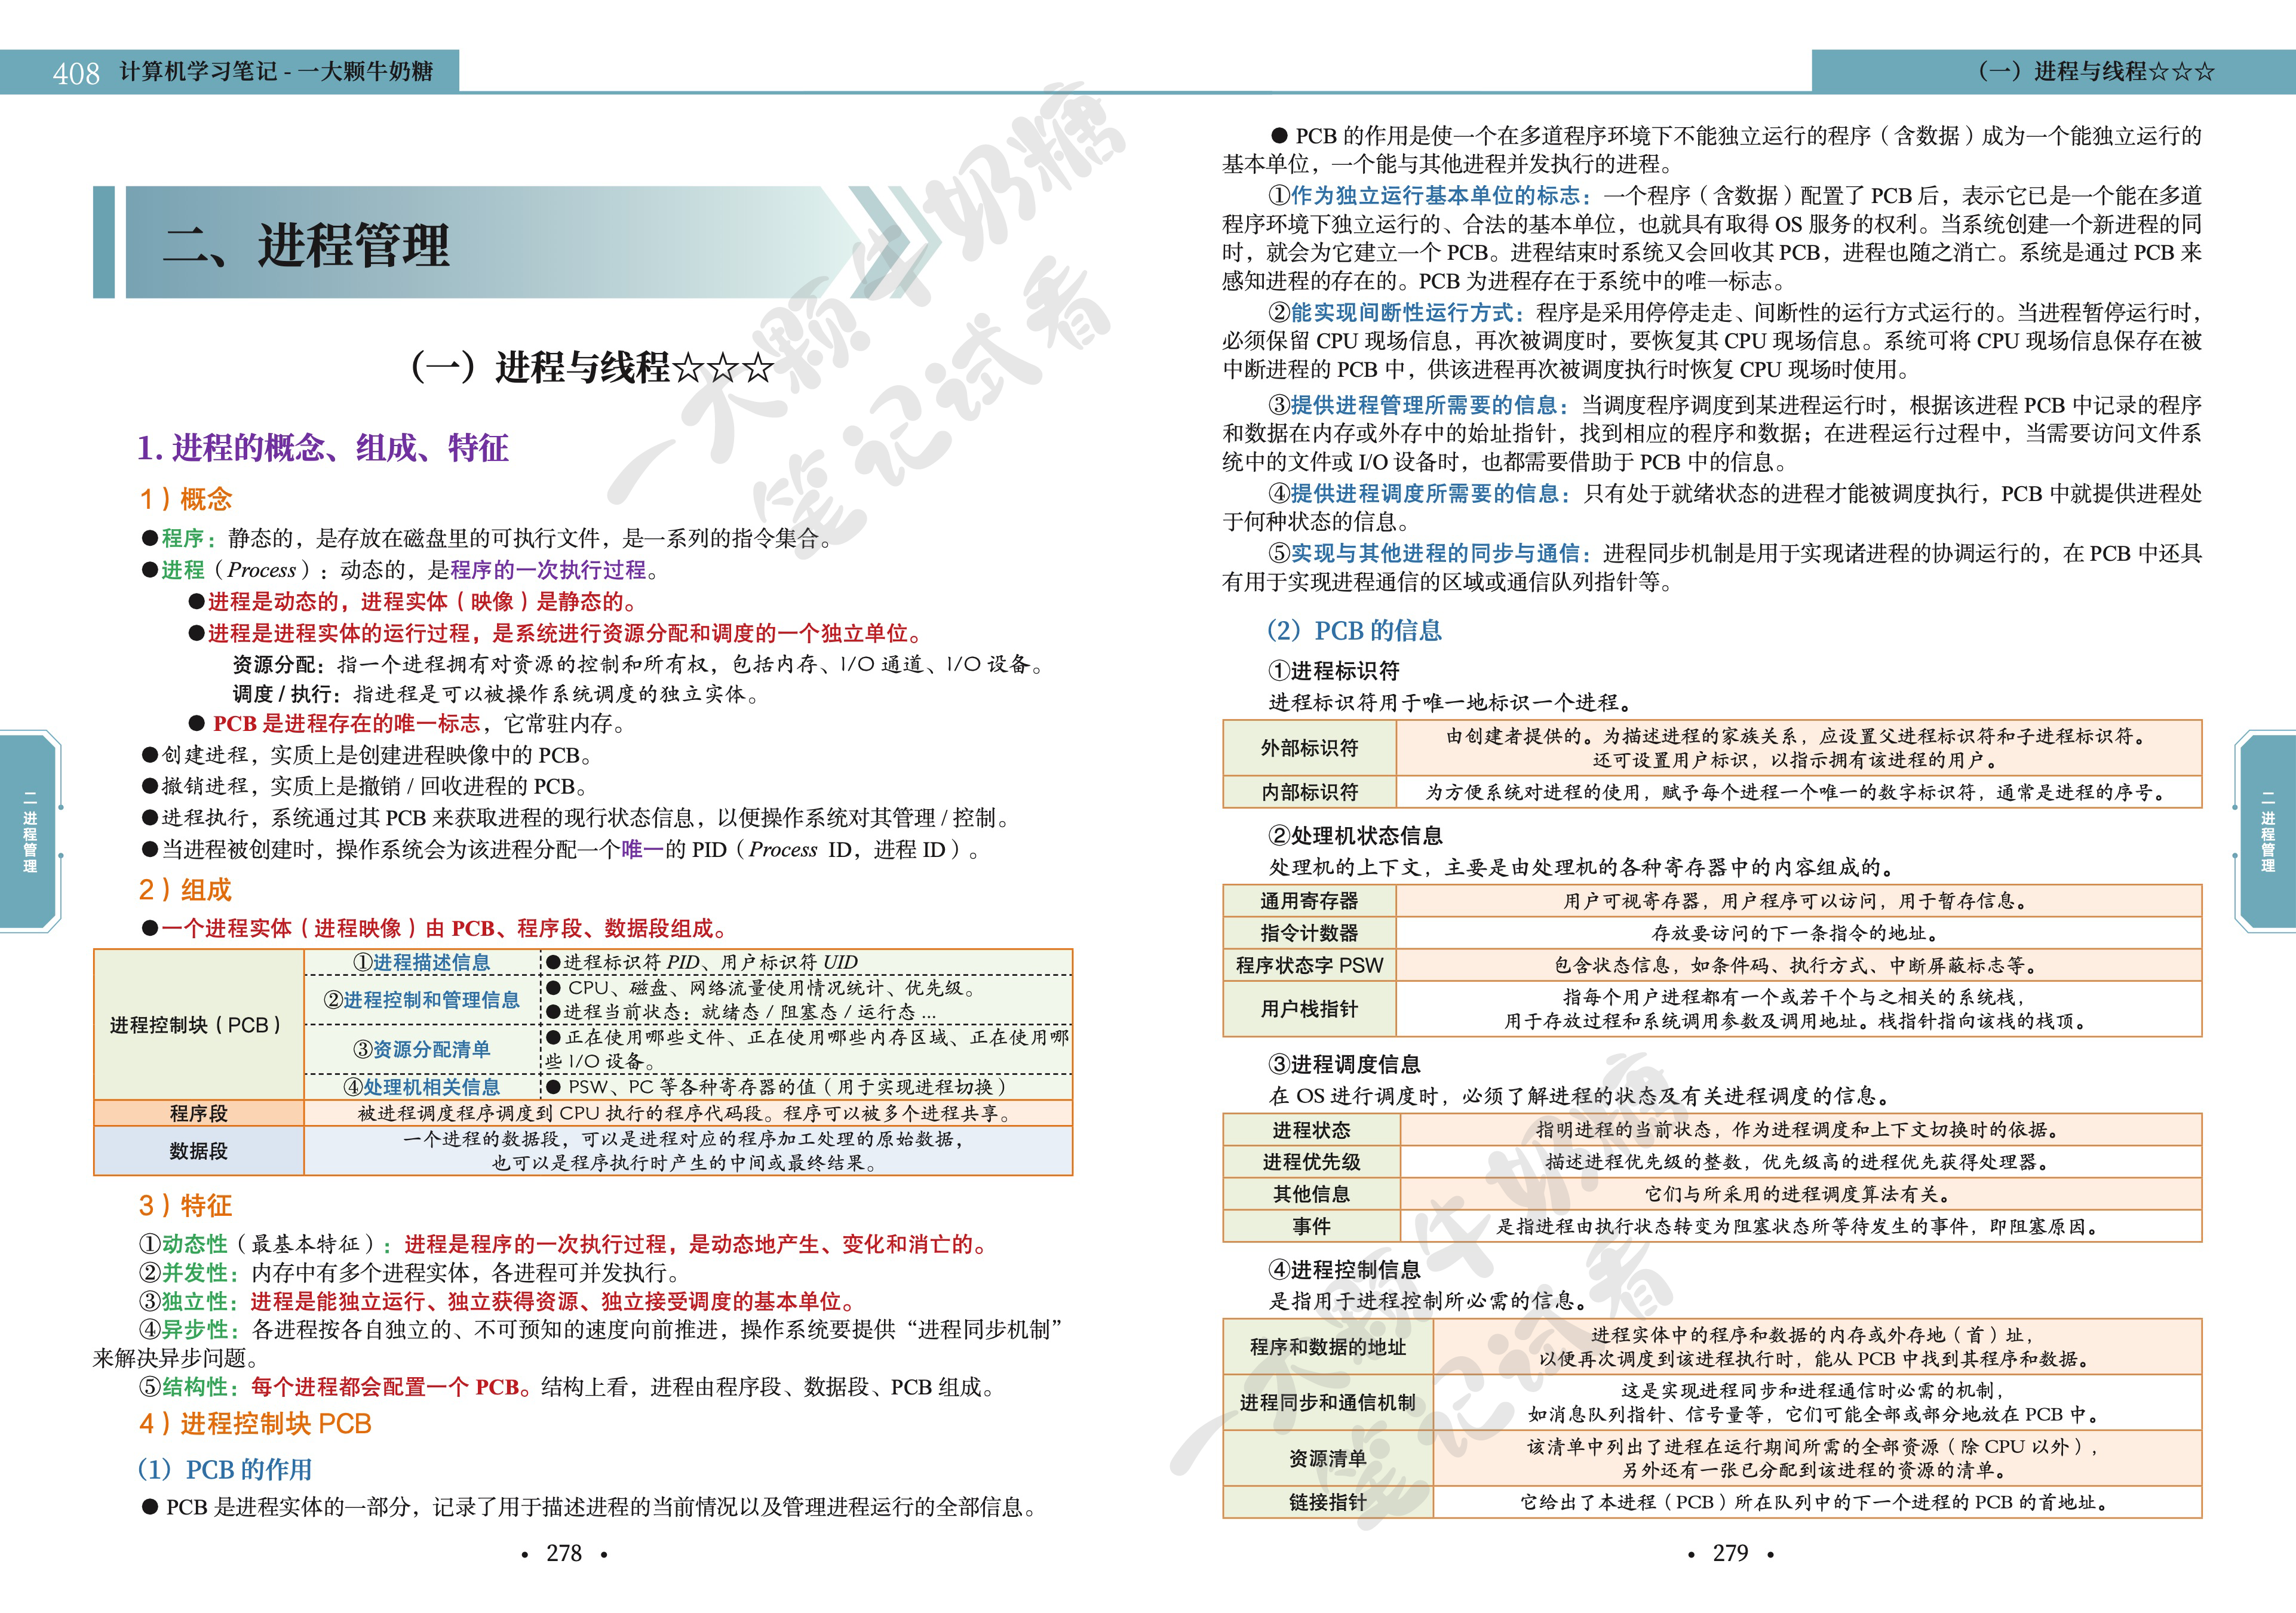The height and width of the screenshot is (1613, 2296).
Task: Click the green term ⑤结构性
Action: (183, 1387)
